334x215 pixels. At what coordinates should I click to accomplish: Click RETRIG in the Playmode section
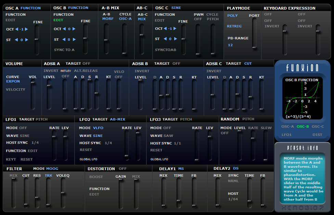(x=234, y=26)
